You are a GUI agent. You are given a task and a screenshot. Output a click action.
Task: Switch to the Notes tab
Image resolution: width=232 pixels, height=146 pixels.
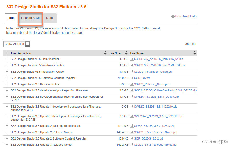(50, 18)
